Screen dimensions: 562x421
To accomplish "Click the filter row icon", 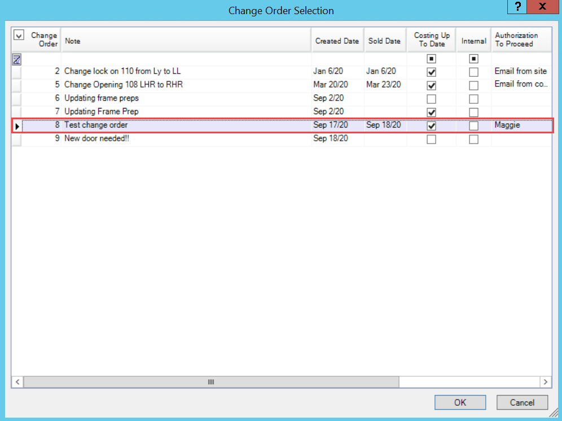I will (x=17, y=59).
